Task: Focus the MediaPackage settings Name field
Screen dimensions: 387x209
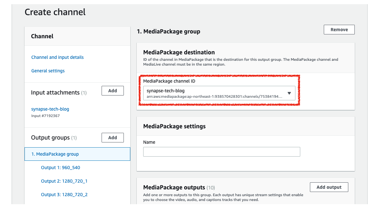Action: (222, 152)
